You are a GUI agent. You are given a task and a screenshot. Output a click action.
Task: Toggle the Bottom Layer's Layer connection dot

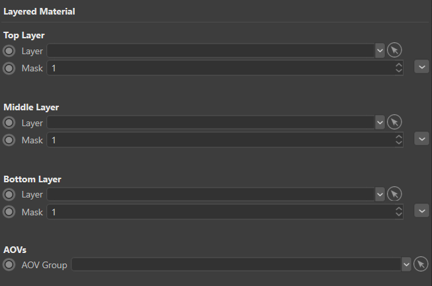9,194
